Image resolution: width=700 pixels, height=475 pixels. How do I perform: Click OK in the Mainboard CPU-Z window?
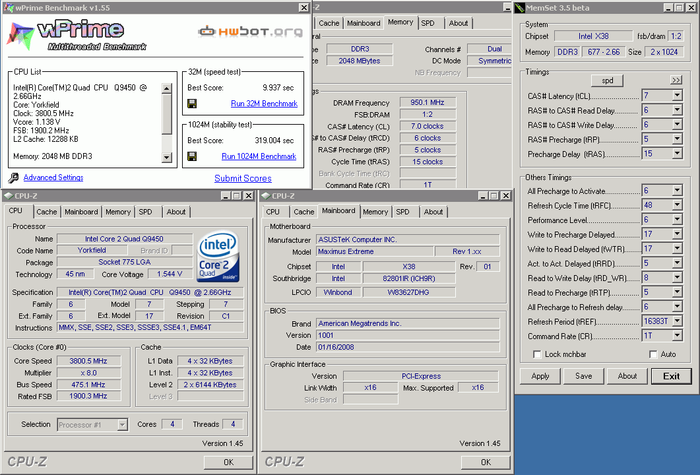click(486, 462)
